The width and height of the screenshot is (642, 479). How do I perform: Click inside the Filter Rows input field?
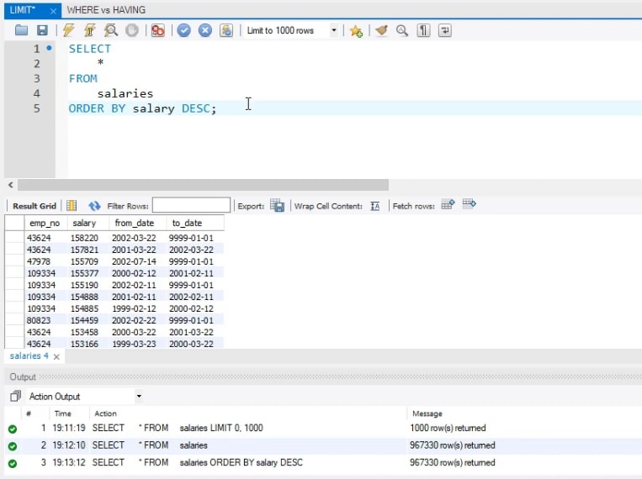[x=191, y=206]
